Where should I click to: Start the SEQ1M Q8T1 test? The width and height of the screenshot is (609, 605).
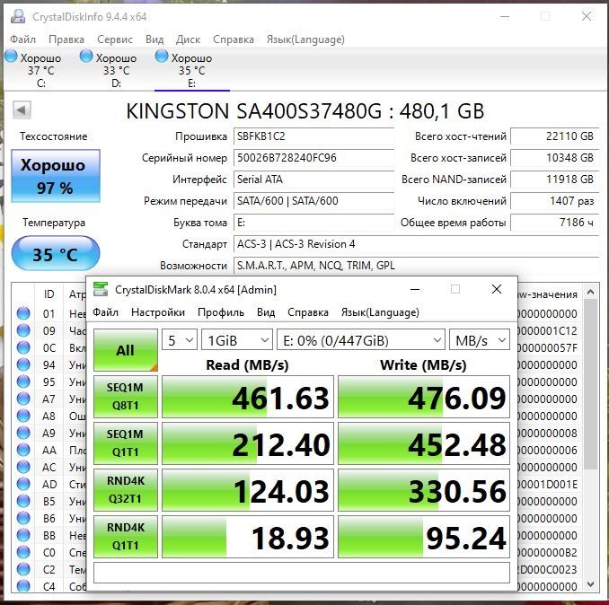(x=126, y=397)
